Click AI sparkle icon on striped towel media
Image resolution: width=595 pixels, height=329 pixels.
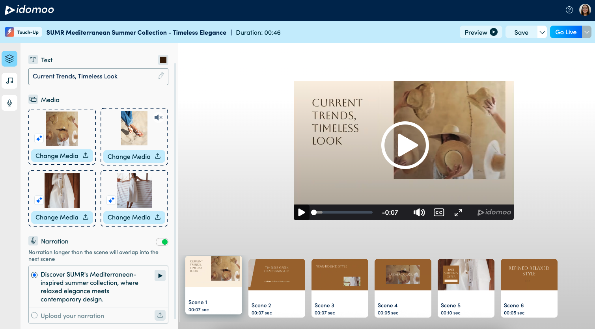point(111,200)
